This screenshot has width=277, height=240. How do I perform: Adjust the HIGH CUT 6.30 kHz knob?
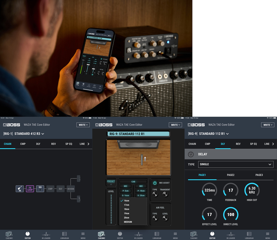coord(252,190)
